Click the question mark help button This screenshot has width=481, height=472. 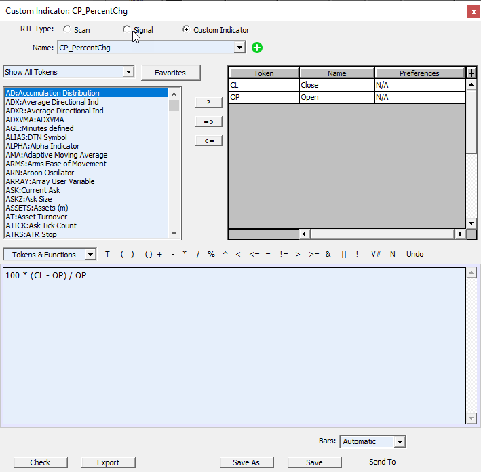pyautogui.click(x=208, y=103)
